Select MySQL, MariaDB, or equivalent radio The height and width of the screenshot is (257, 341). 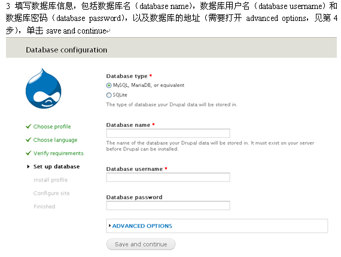(x=109, y=86)
